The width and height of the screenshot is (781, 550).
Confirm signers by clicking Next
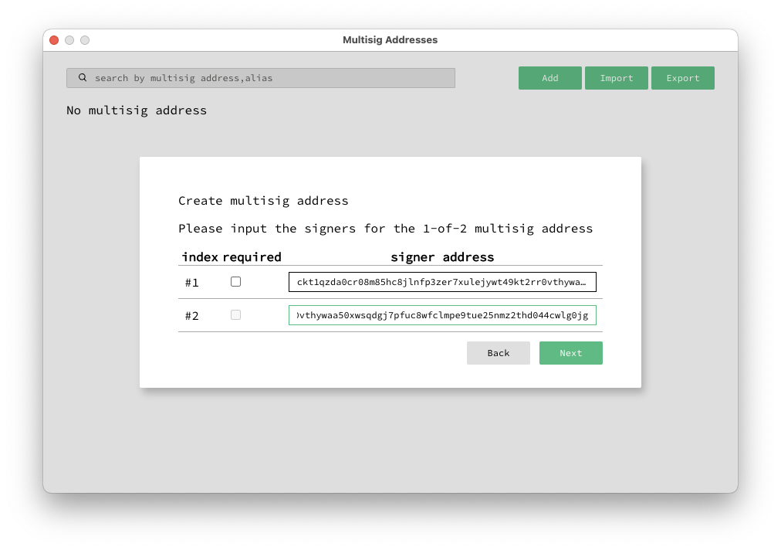570,352
